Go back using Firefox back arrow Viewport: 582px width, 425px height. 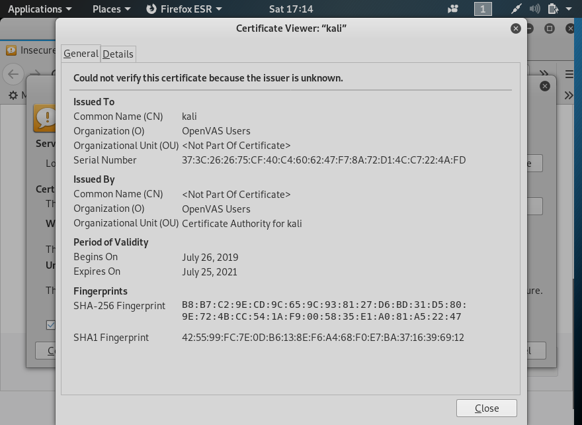(13, 74)
